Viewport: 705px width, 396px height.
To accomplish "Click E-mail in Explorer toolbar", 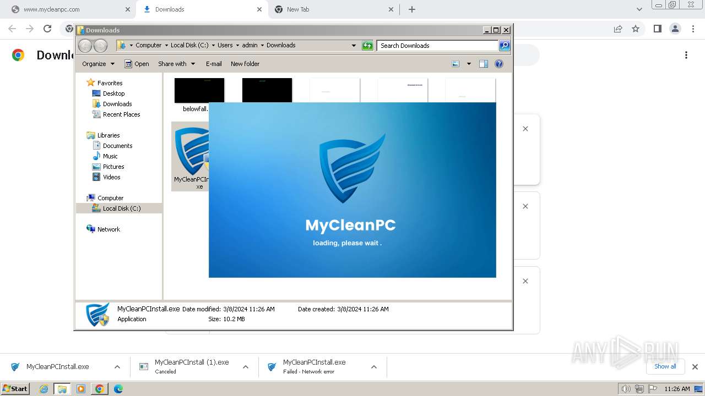I will click(x=214, y=64).
